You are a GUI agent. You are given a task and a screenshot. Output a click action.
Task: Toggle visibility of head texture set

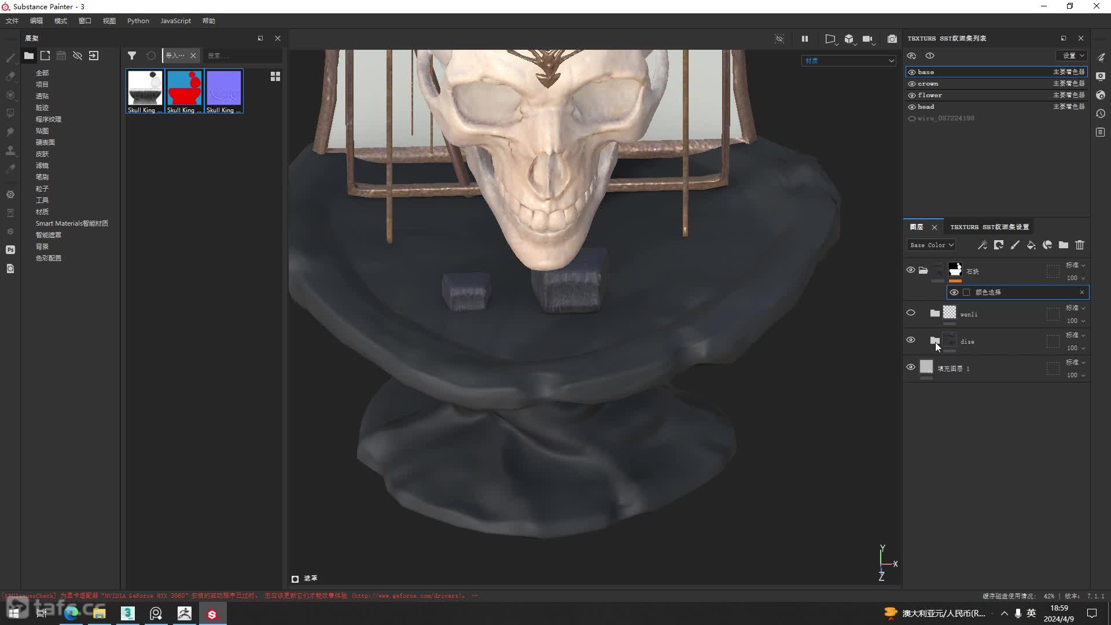(x=912, y=107)
